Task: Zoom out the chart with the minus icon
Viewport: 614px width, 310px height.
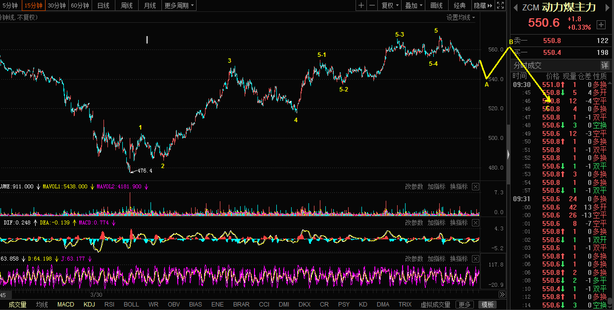Action: coord(372,5)
